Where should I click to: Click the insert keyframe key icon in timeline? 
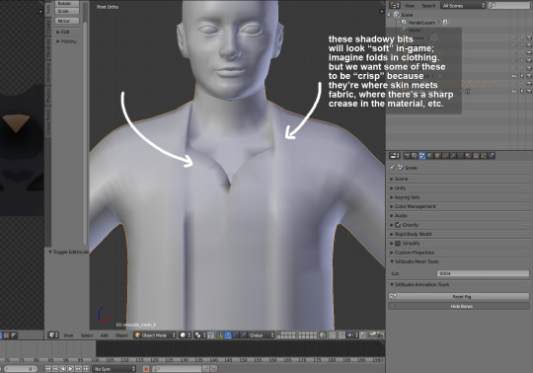click(205, 369)
